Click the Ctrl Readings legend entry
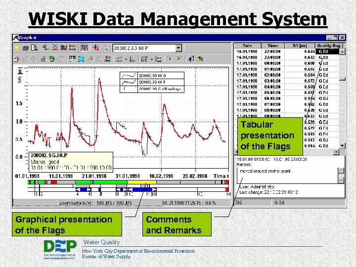This screenshot has width=356, height=267. [x=152, y=89]
